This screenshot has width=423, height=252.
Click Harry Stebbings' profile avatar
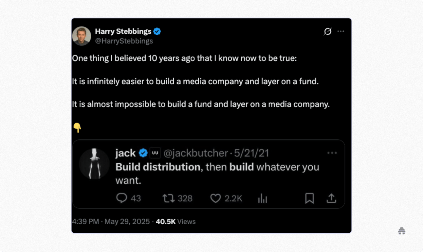[x=81, y=36]
